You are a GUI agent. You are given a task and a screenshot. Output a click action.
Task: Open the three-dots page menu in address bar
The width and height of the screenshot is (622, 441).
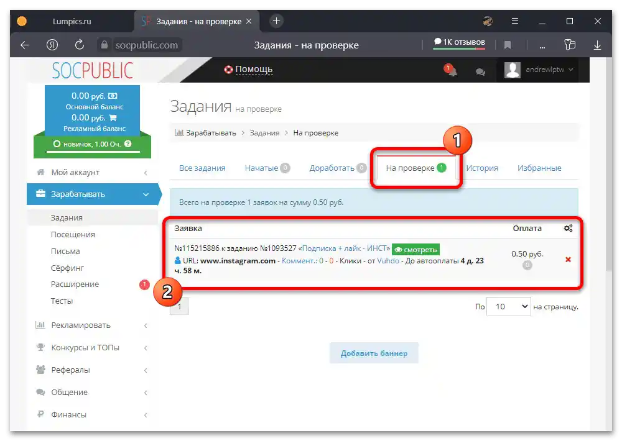coord(542,47)
